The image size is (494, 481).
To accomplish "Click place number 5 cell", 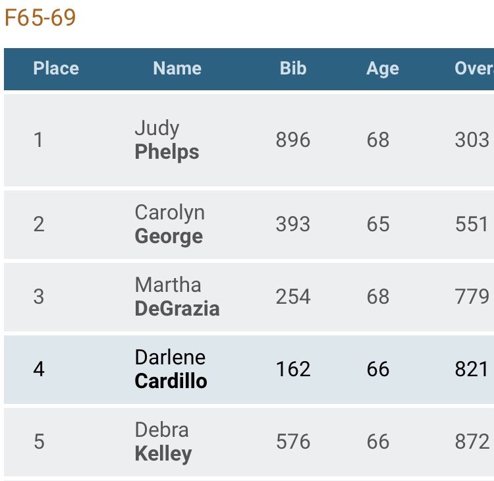I will [x=39, y=441].
